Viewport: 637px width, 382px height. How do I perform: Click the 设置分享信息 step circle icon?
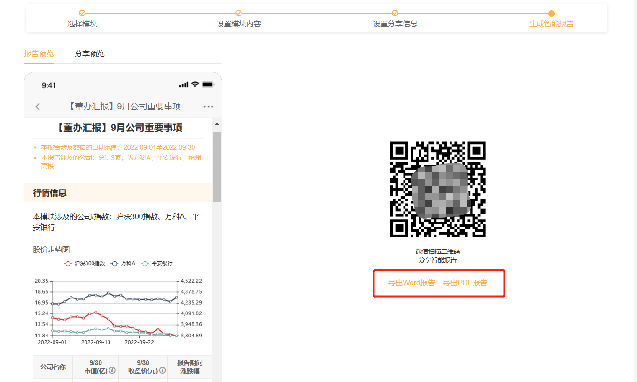point(395,14)
